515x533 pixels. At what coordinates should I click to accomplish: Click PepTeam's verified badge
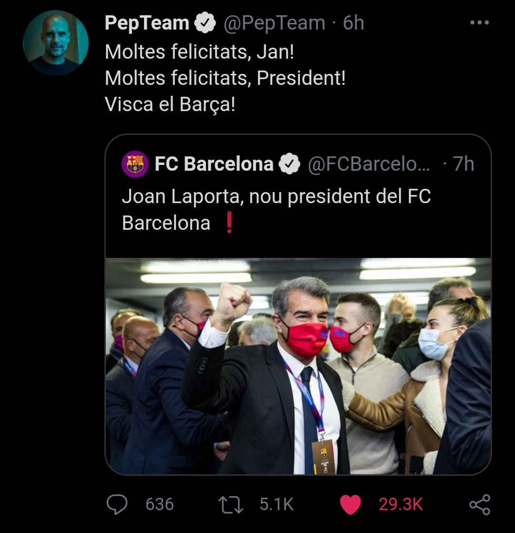coord(206,23)
